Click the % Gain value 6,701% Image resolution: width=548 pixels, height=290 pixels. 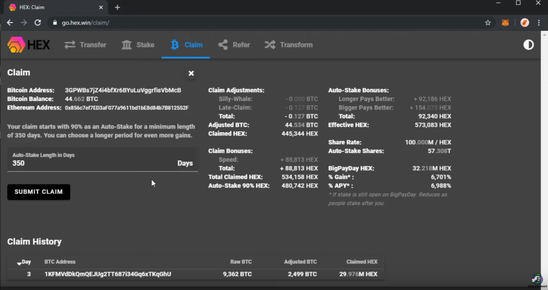(441, 177)
